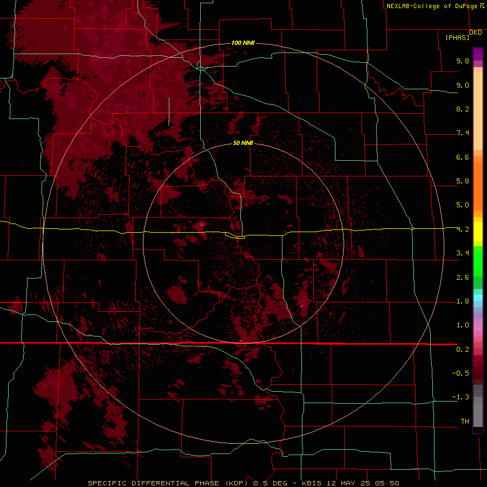
Task: Click the 'DKD' label above the color scale
Action: pyautogui.click(x=476, y=32)
